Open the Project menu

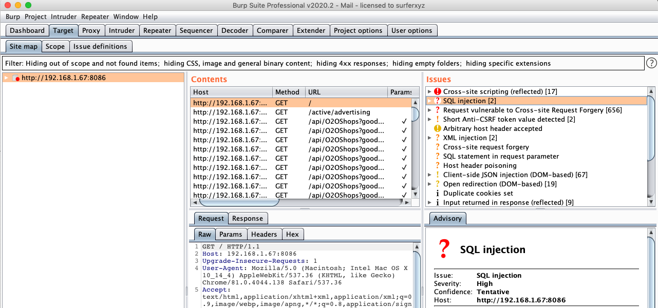click(x=35, y=17)
